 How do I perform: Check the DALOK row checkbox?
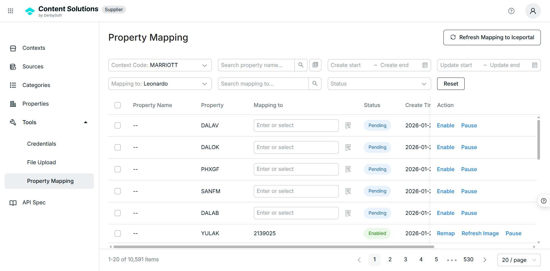[117, 147]
